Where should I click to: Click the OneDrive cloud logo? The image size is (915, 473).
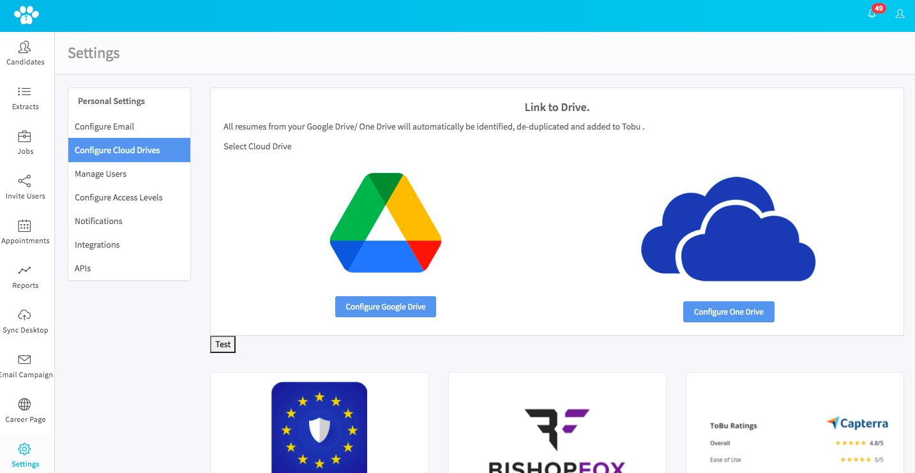[x=729, y=229]
